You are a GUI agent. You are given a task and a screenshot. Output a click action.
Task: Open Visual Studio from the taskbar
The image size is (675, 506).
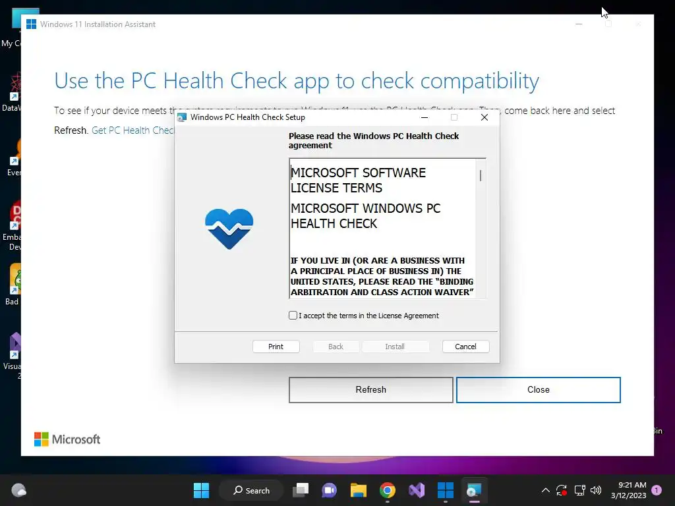coord(417,490)
